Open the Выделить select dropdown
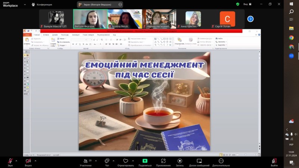 pyautogui.click(x=221, y=45)
